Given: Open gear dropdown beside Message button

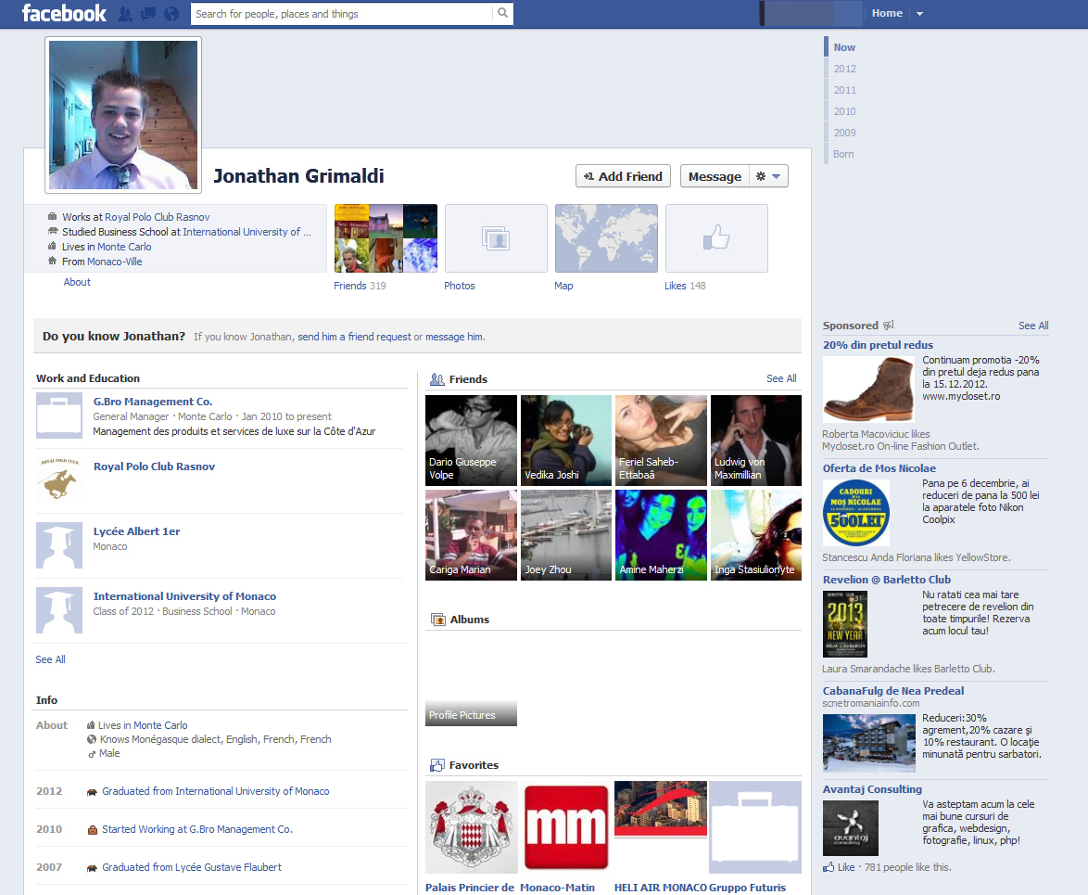Looking at the screenshot, I should point(769,176).
